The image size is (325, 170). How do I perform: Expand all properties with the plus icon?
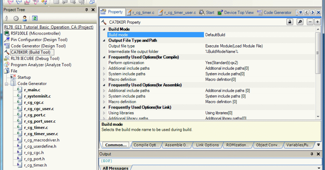point(317,21)
